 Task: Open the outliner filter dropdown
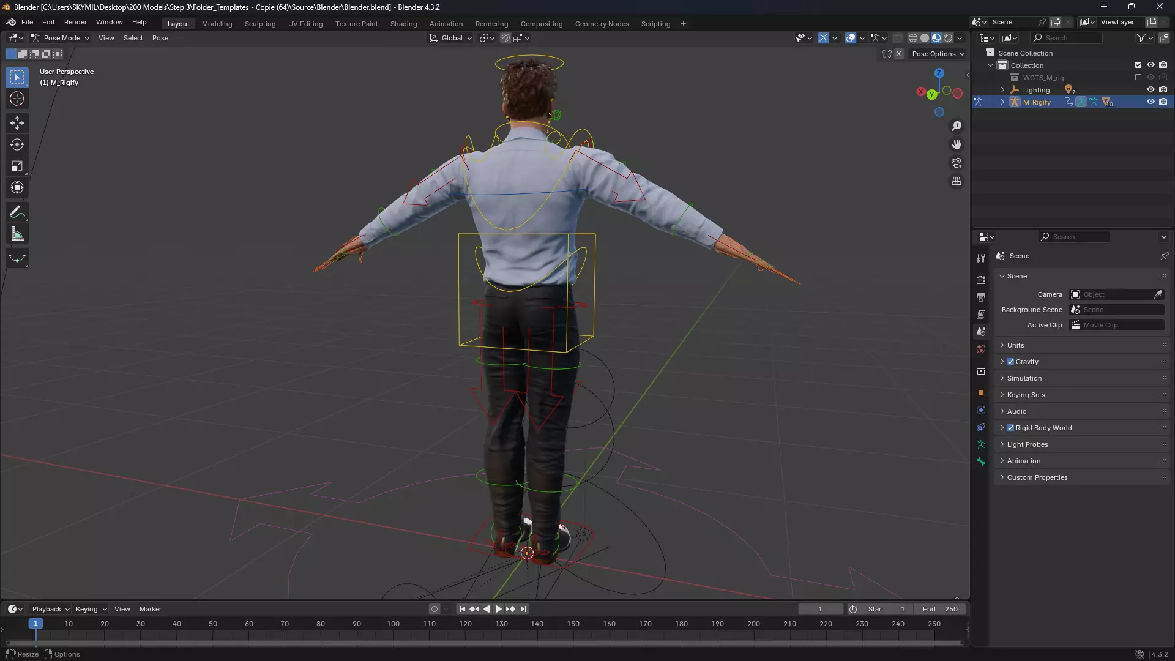[x=1144, y=38]
